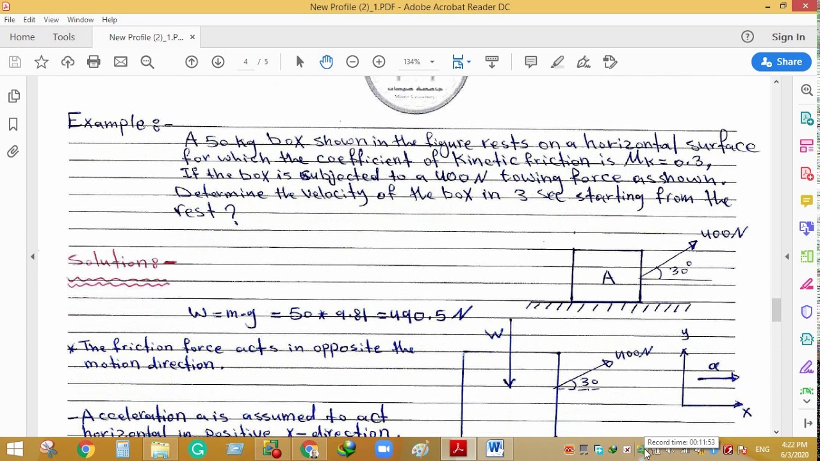
Task: Open Organize Pages tool in right pane
Action: [x=807, y=256]
